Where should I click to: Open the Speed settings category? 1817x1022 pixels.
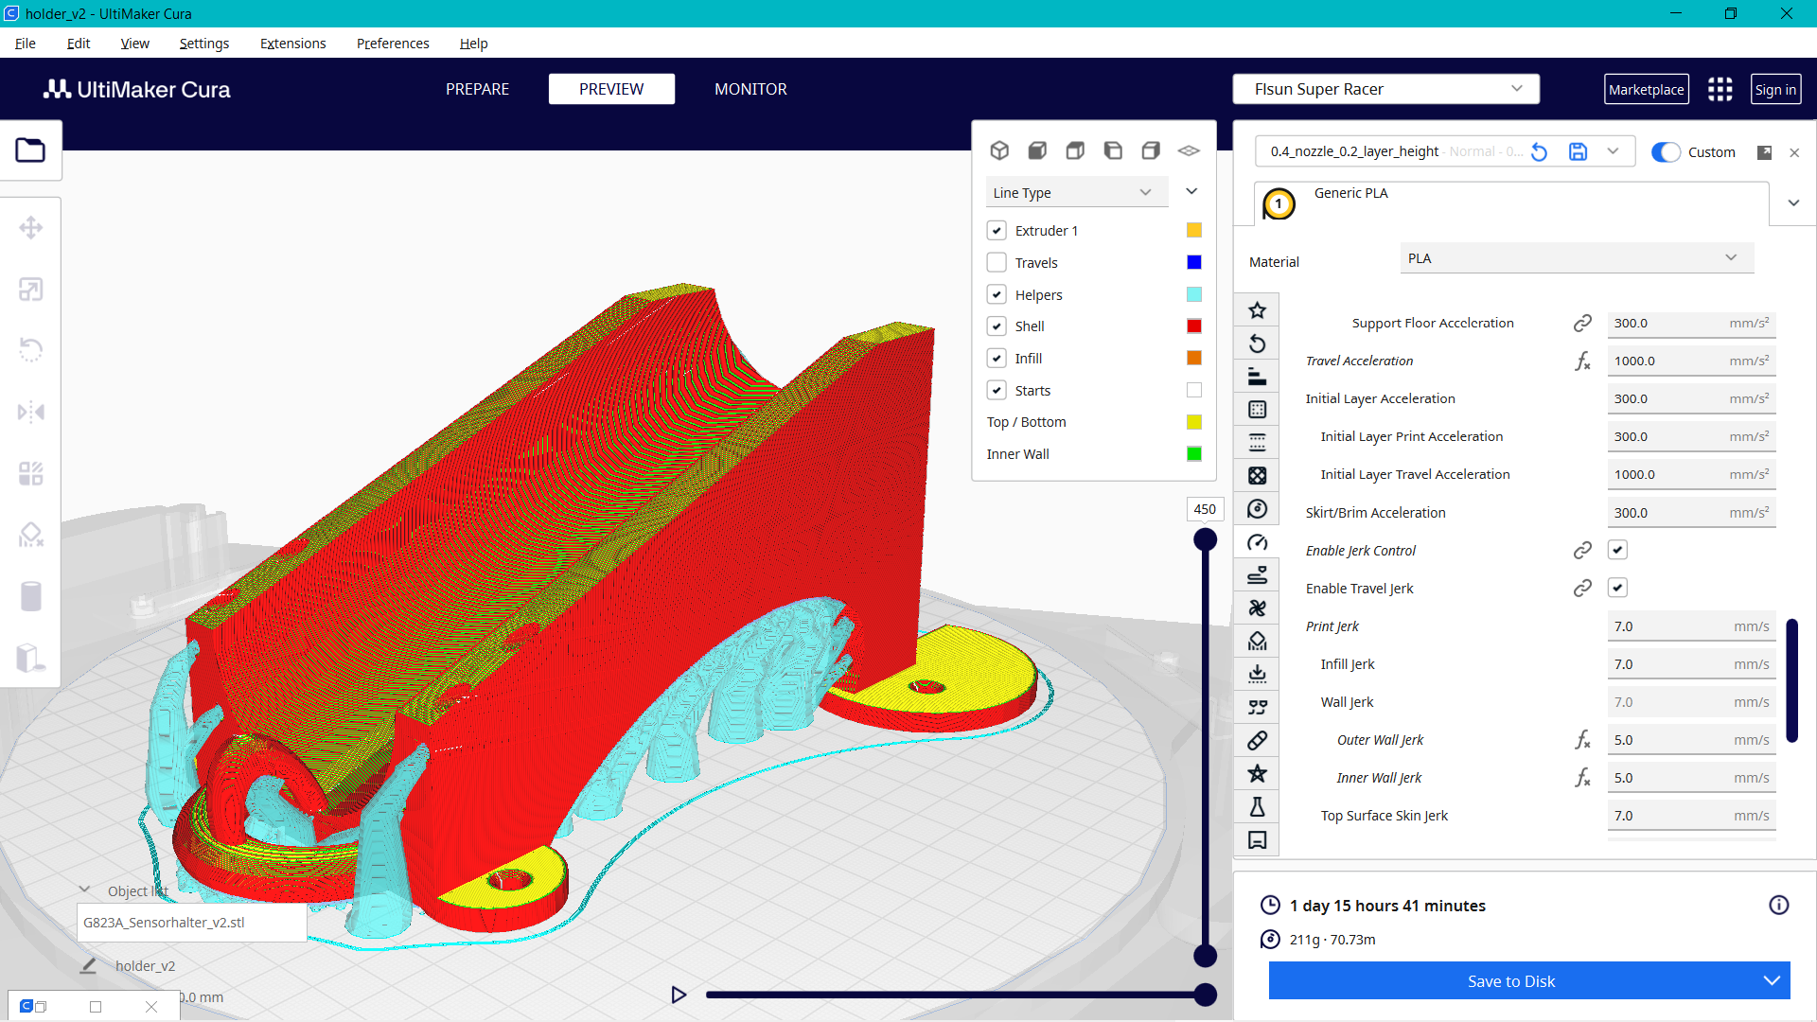(x=1257, y=541)
